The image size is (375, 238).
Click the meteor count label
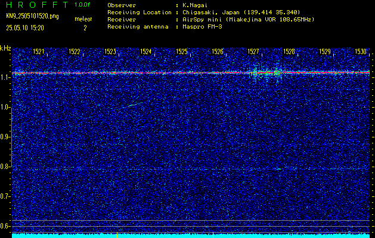83,19
